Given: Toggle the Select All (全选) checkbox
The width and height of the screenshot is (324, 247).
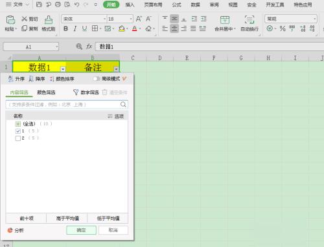Looking at the screenshot, I should [18, 124].
